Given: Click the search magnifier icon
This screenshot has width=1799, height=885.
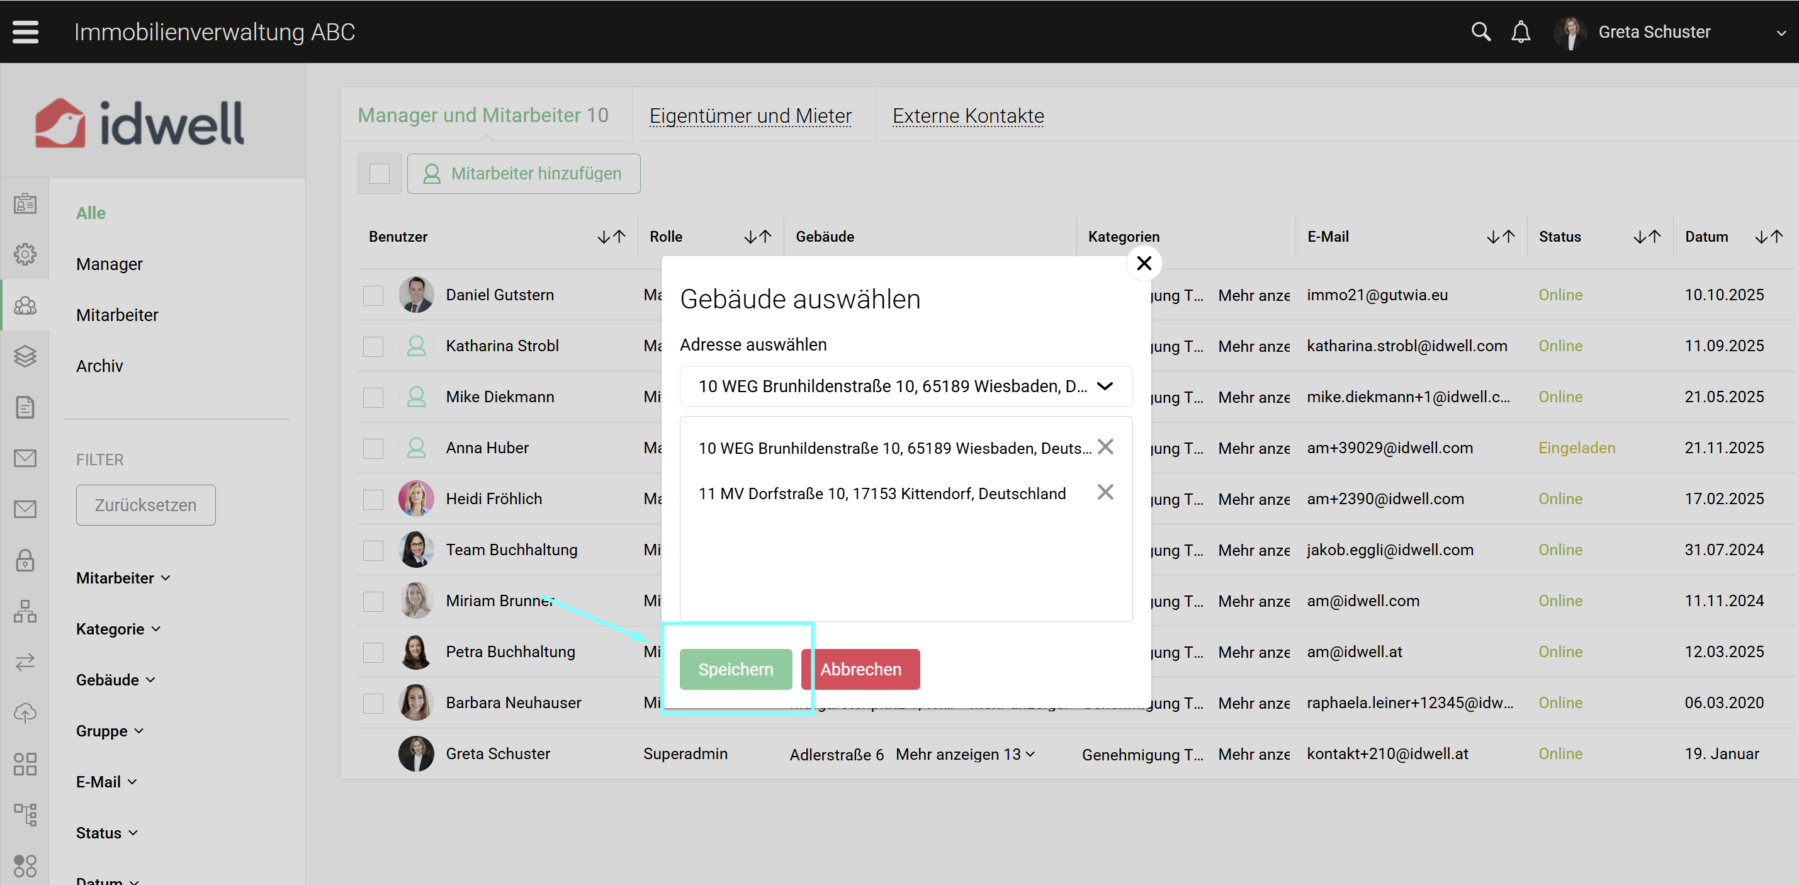Looking at the screenshot, I should (1480, 31).
